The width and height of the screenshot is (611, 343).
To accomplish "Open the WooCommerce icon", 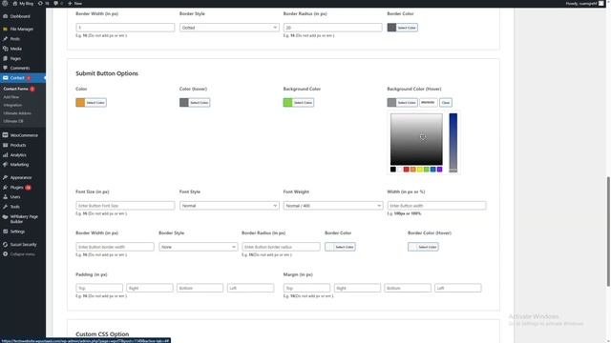I will [x=5, y=135].
